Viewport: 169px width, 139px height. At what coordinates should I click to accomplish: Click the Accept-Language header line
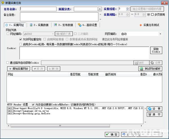point(28,111)
